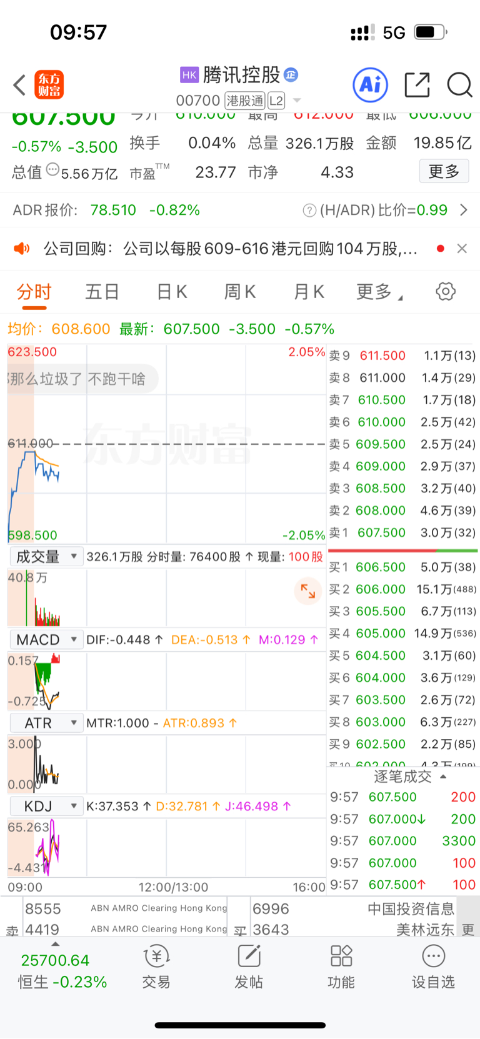This screenshot has width=480, height=1039.
Task: Select 买1 606.500 bid row
Action: coord(402,567)
